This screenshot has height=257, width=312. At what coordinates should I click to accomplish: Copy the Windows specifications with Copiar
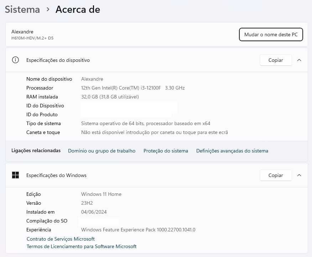click(276, 175)
